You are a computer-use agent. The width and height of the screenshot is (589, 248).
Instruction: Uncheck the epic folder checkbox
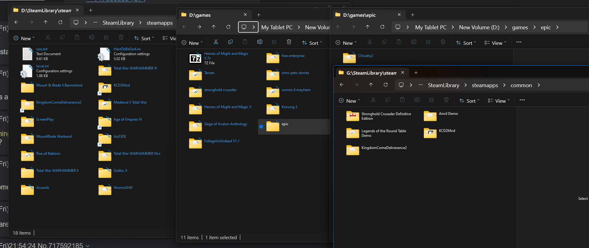261,127
